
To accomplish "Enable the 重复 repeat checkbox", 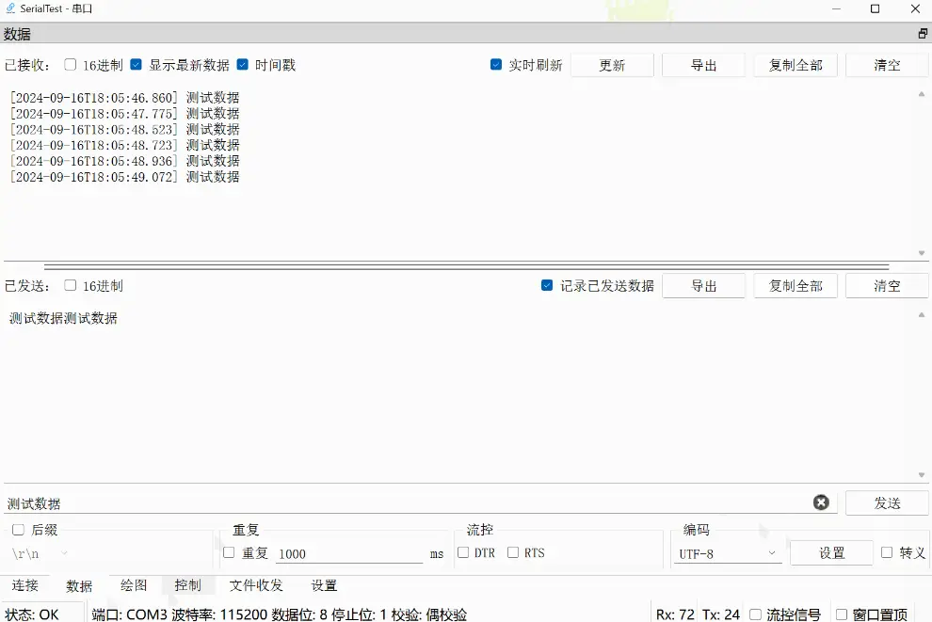I will [x=229, y=552].
